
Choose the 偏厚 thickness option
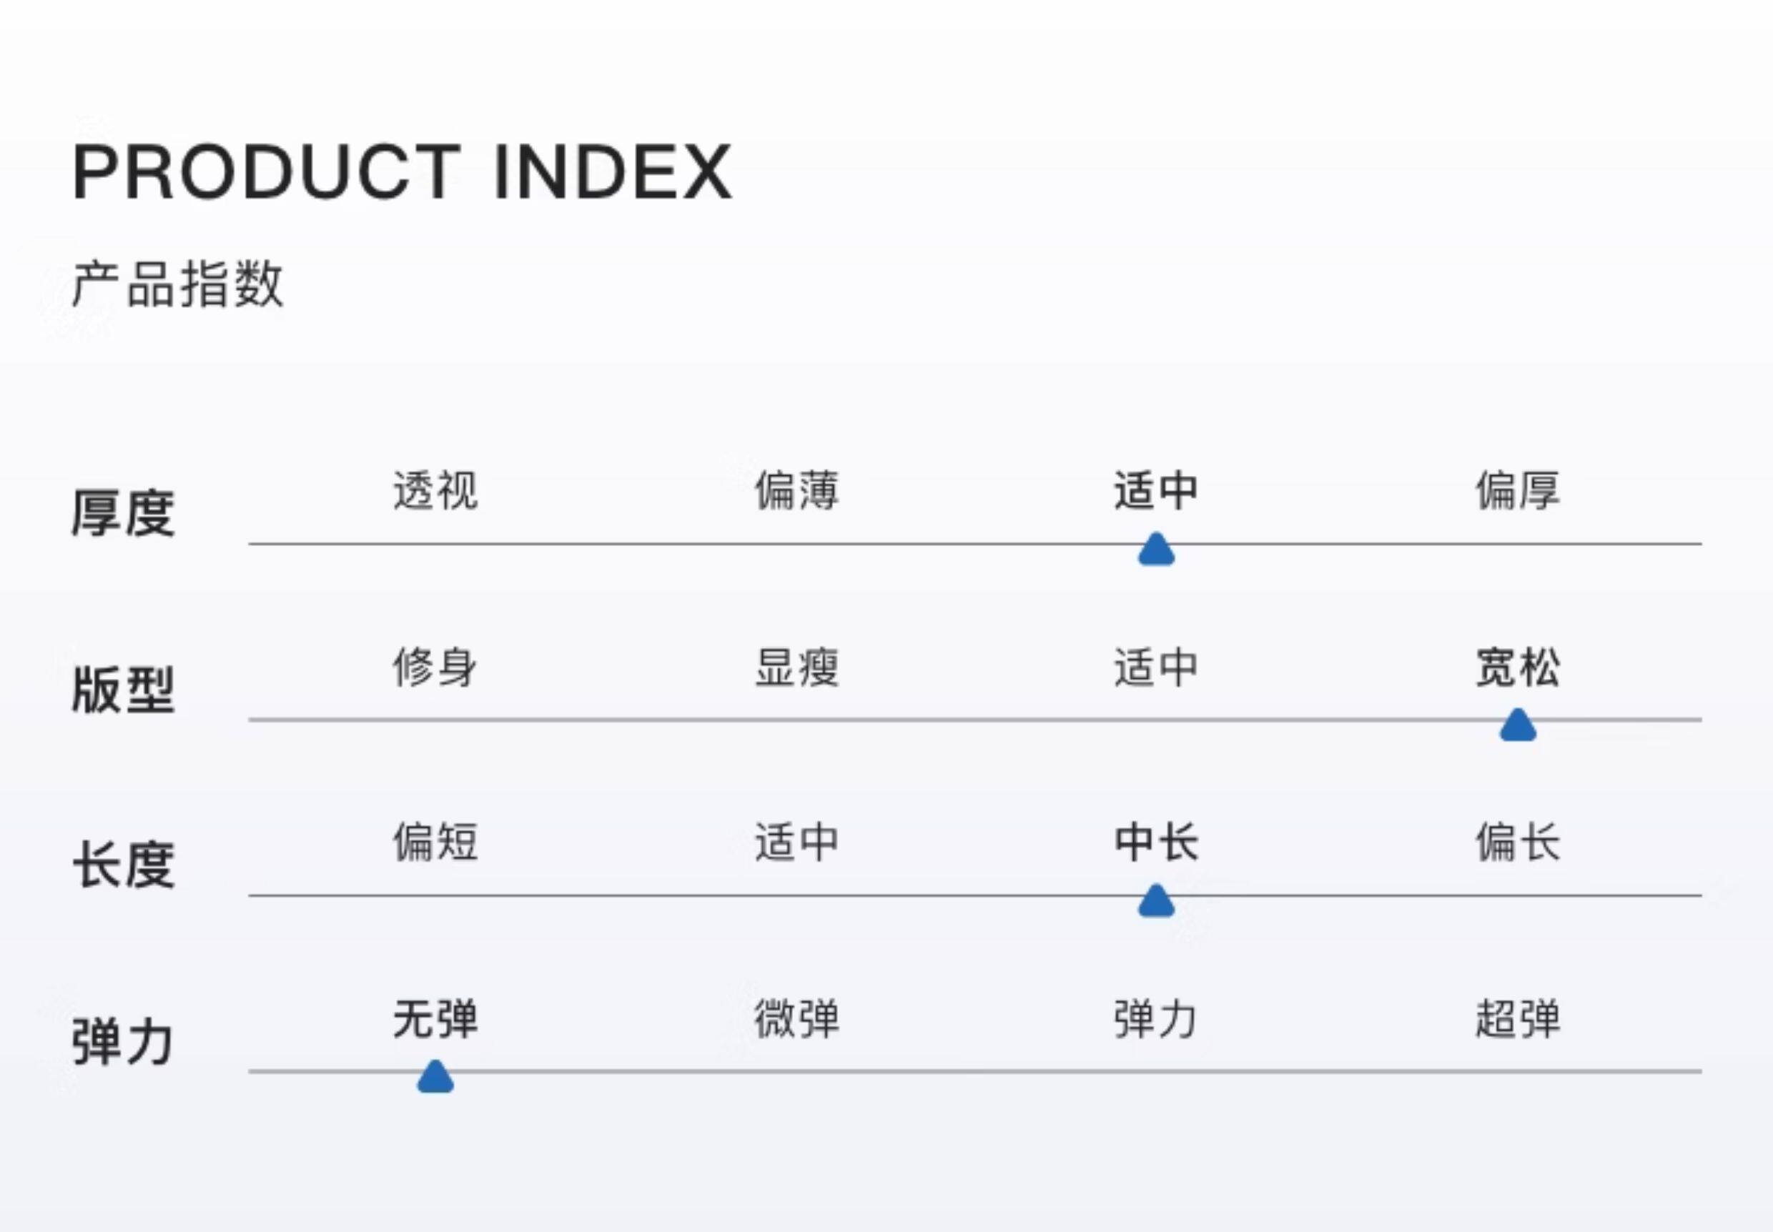click(1517, 491)
